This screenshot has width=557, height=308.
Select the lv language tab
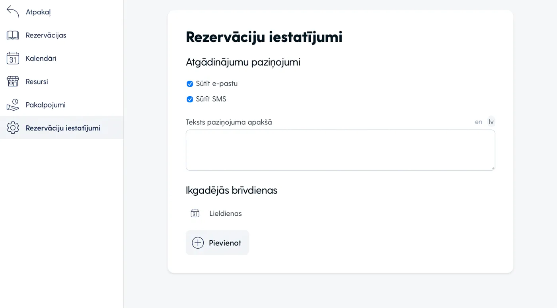(491, 122)
